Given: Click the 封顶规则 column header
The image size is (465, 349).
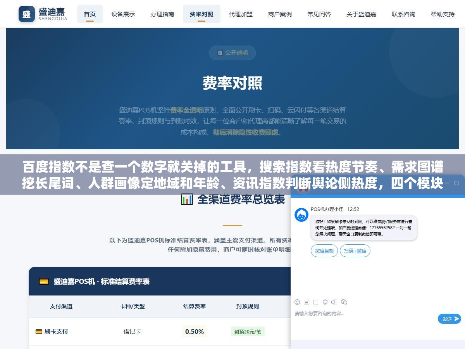Looking at the screenshot, I should pyautogui.click(x=248, y=306).
